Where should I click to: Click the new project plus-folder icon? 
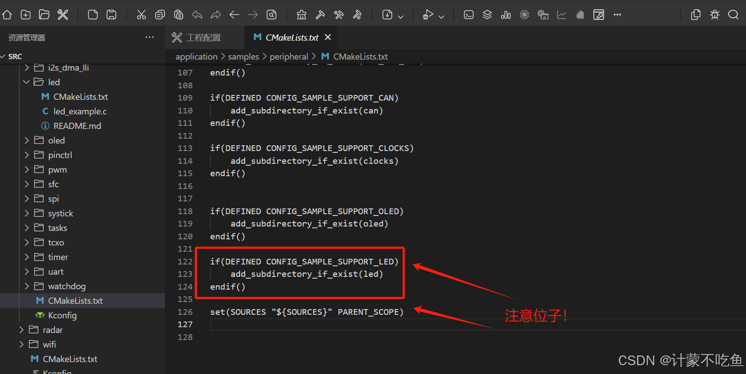(x=26, y=15)
